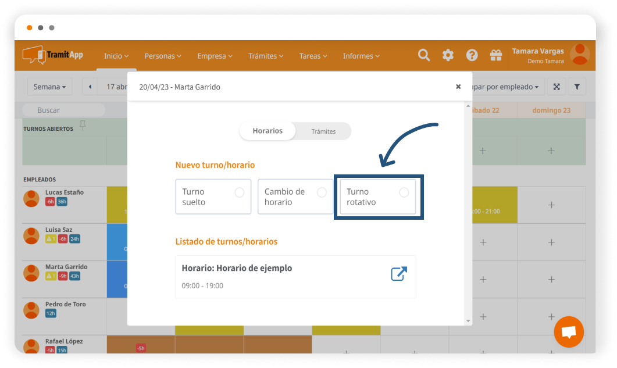
Task: Expand the Semana view dropdown
Action: coord(49,87)
